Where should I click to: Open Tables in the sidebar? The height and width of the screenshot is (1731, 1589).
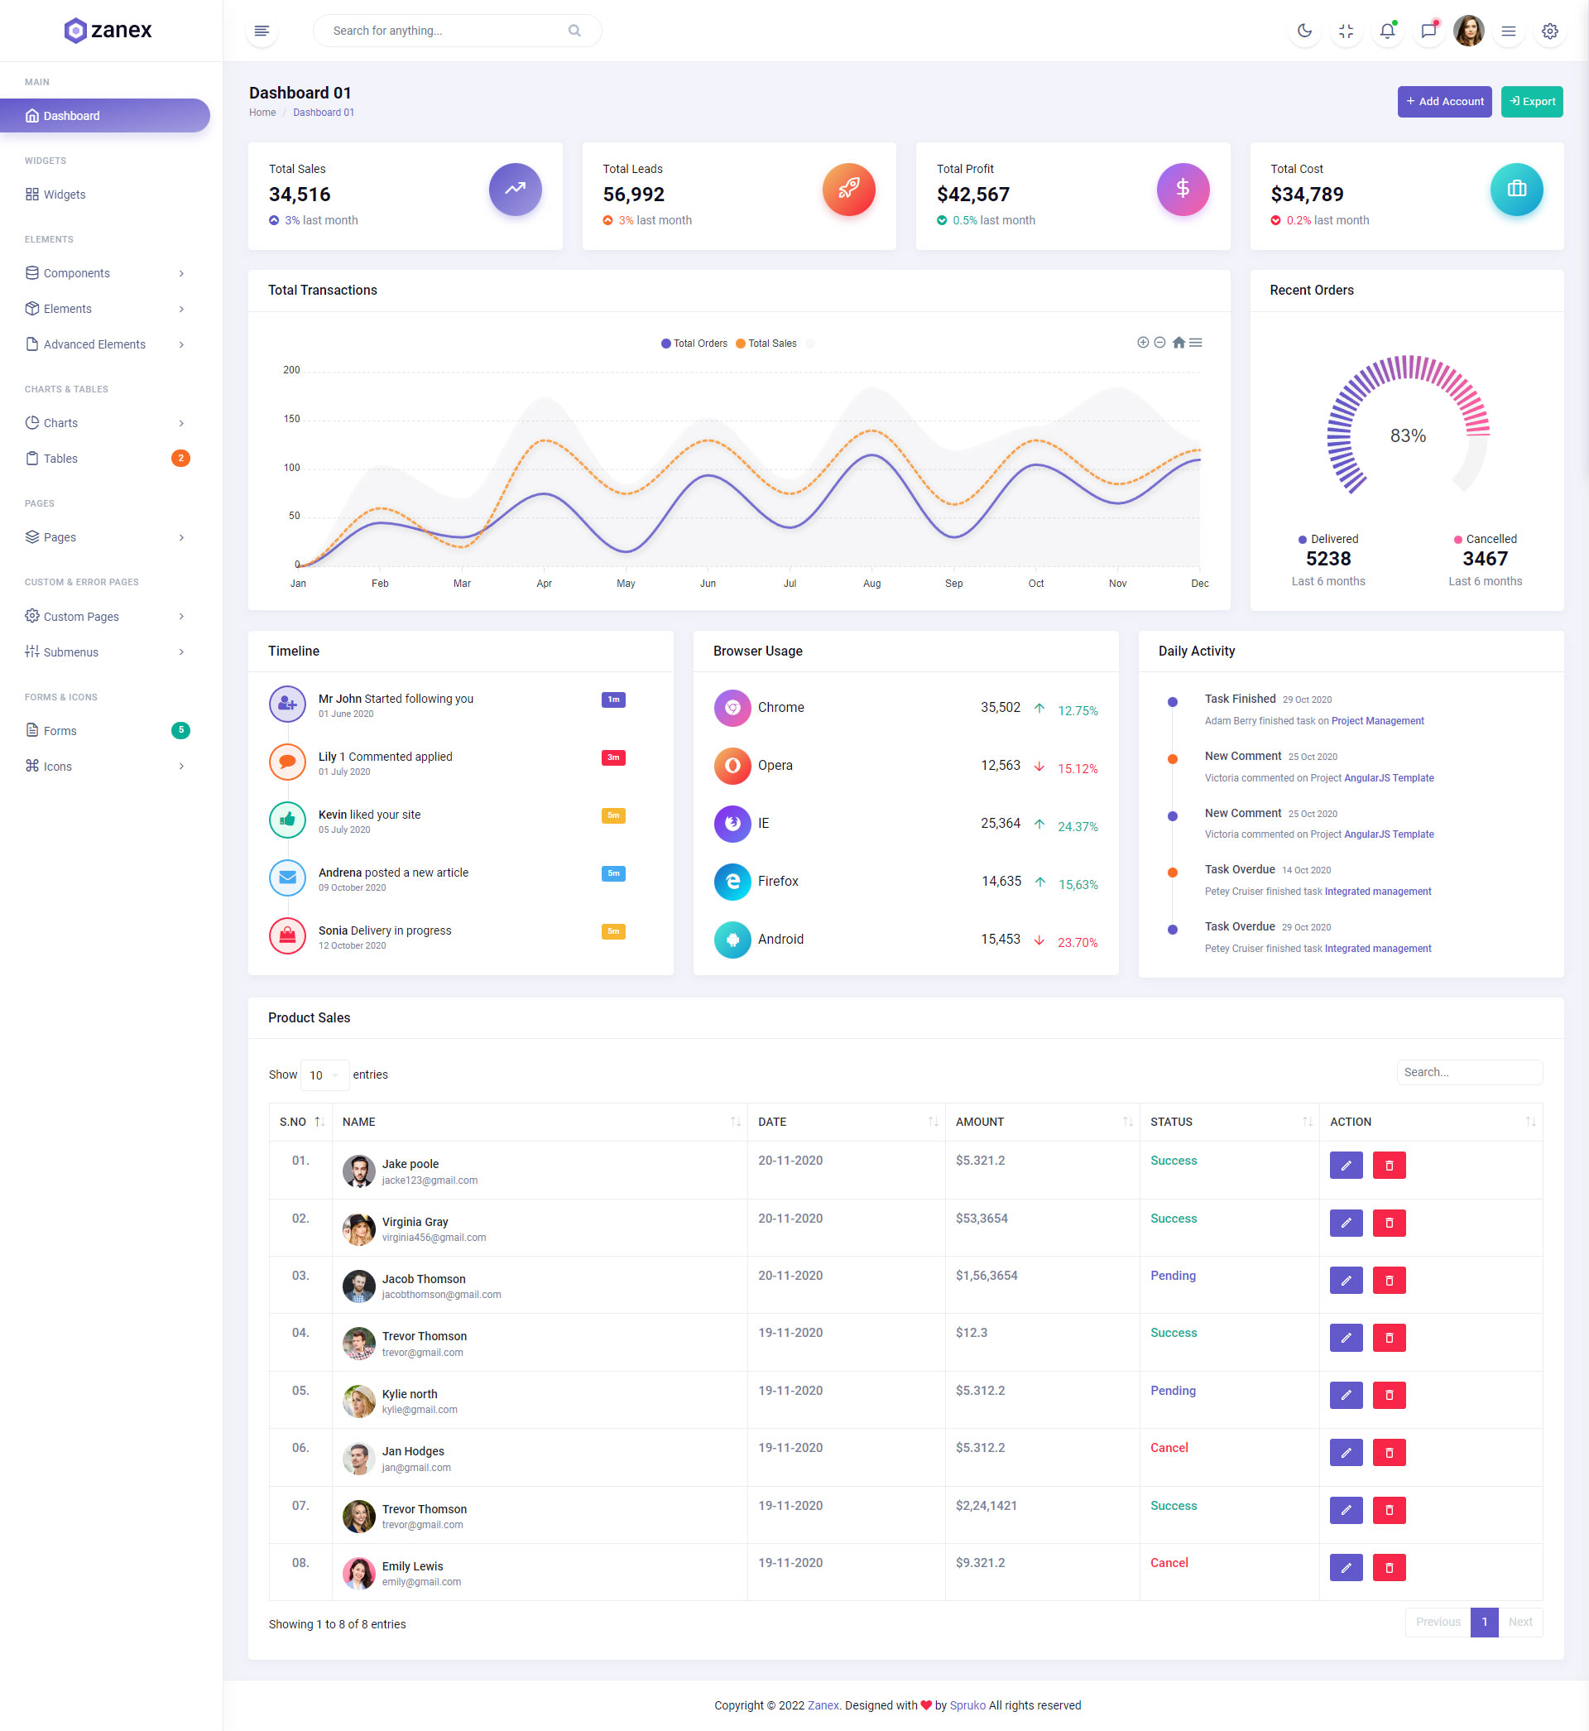pos(60,459)
